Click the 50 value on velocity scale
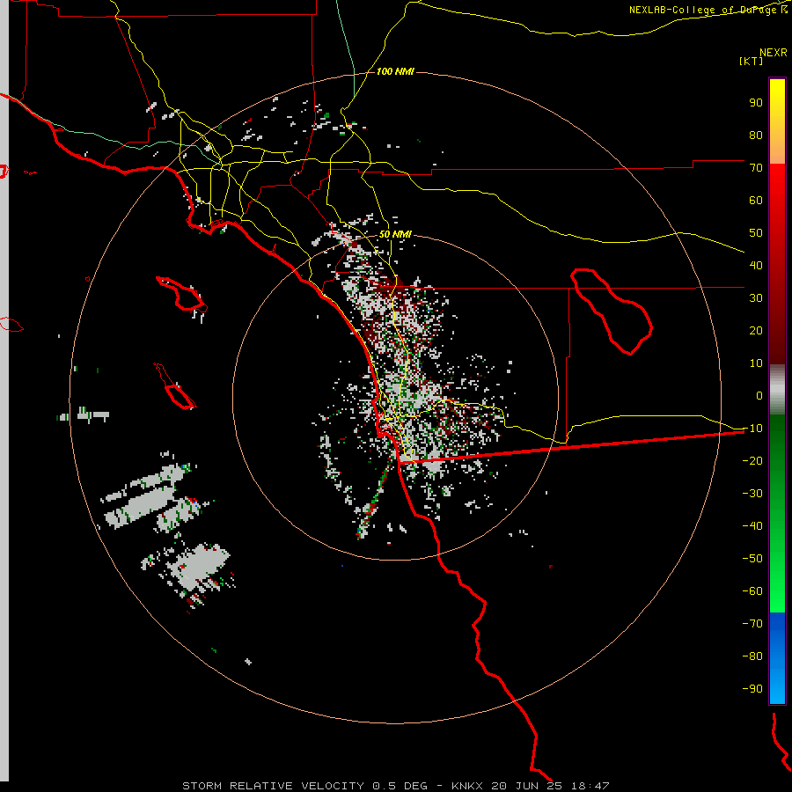This screenshot has height=792, width=792. coord(756,233)
